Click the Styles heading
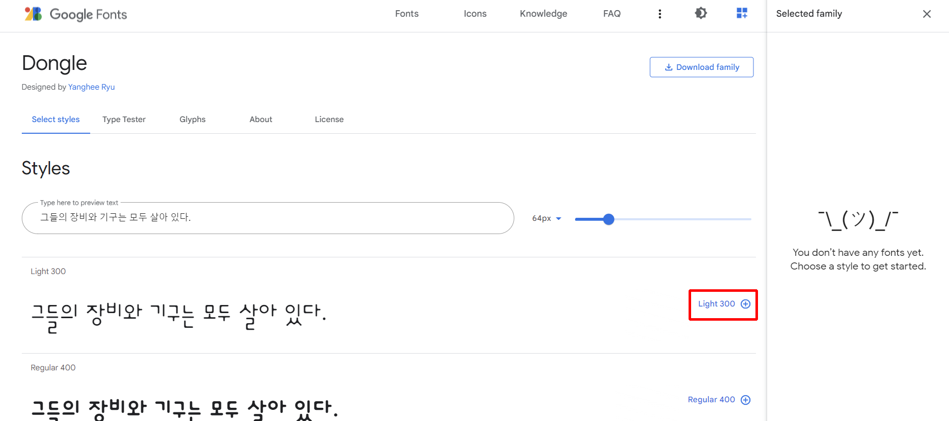 tap(46, 168)
